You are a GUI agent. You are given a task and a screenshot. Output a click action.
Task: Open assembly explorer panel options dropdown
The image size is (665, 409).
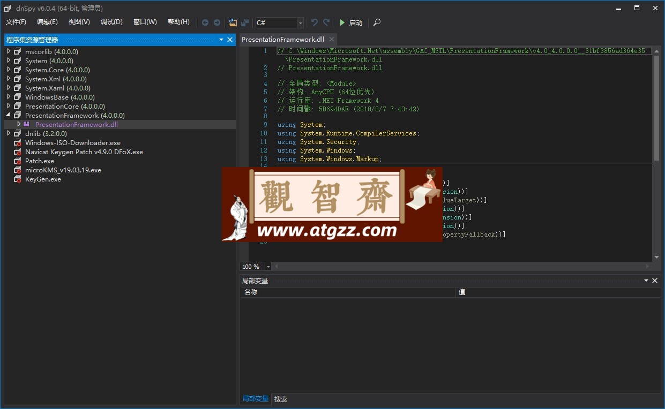pos(221,40)
